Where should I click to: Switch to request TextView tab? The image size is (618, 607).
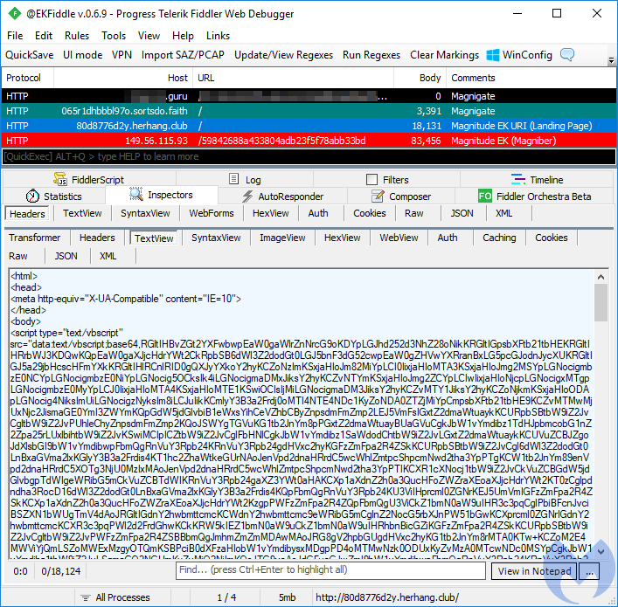82,213
